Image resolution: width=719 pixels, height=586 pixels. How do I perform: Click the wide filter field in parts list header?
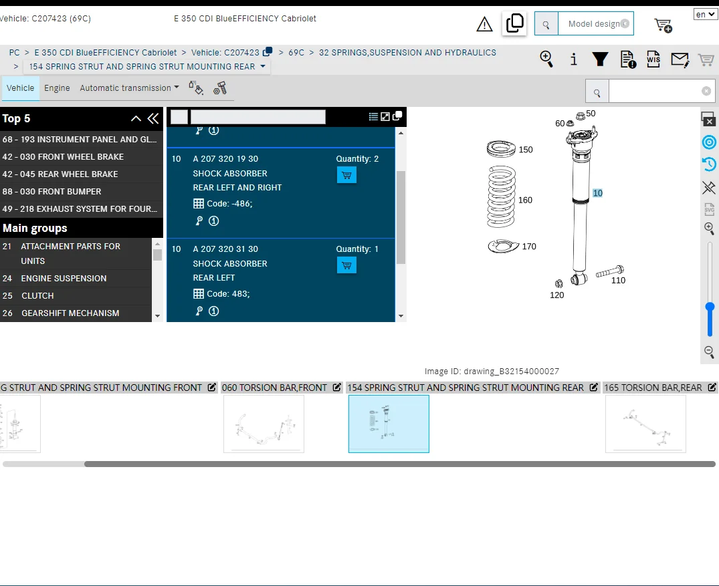[258, 117]
